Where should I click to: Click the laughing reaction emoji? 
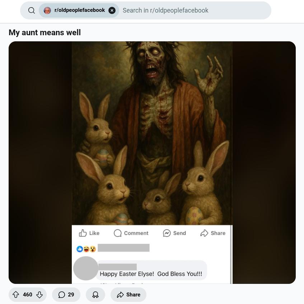[x=86, y=249]
